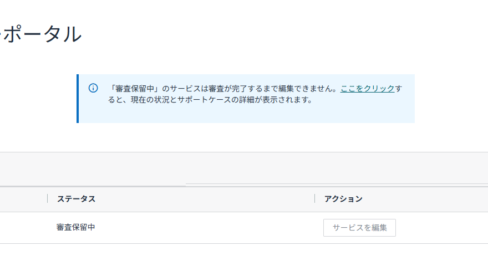Click the blue left edge of the info banner
The width and height of the screenshot is (488, 261).
pyautogui.click(x=78, y=98)
